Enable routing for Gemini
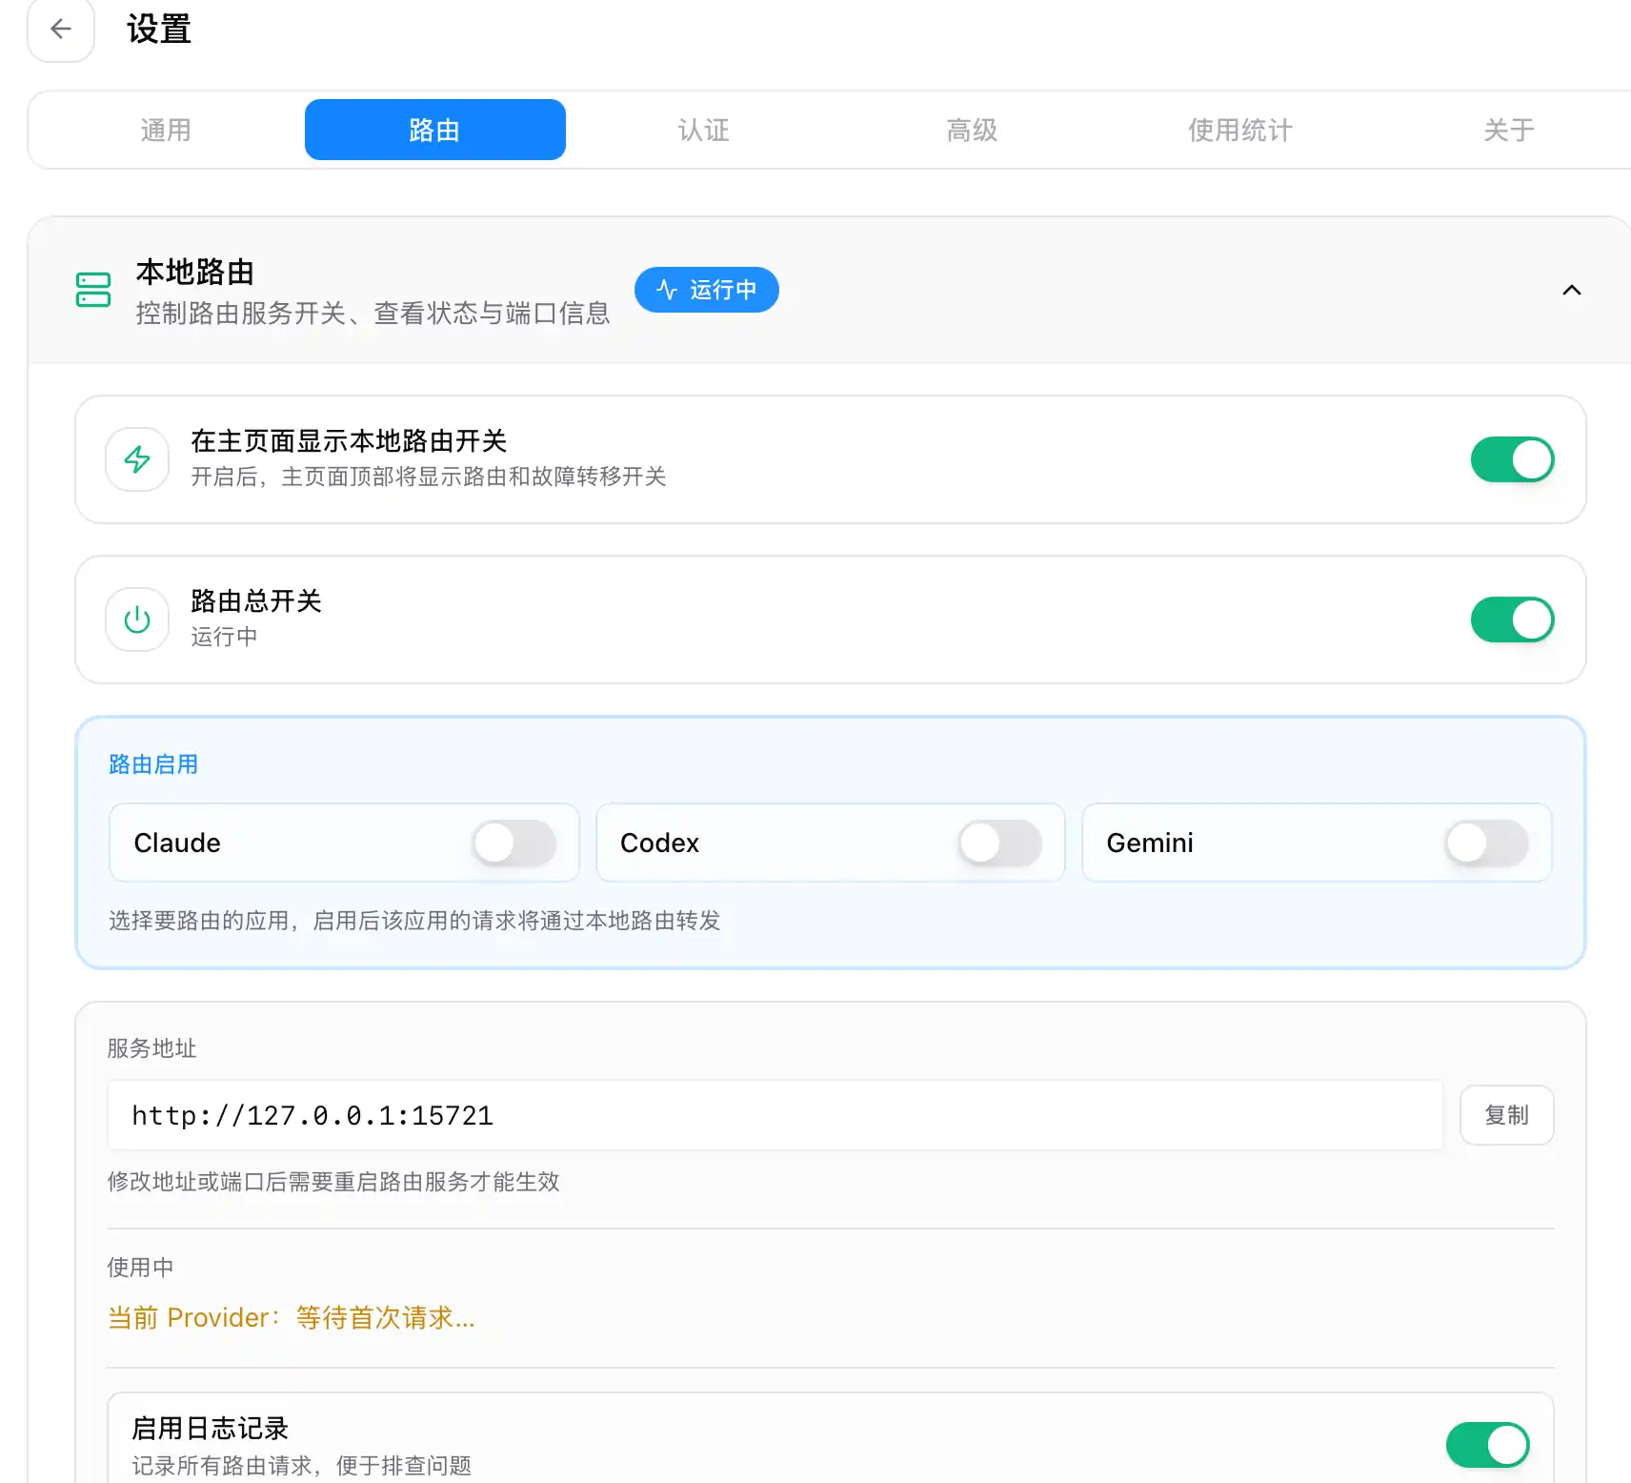 point(1487,843)
